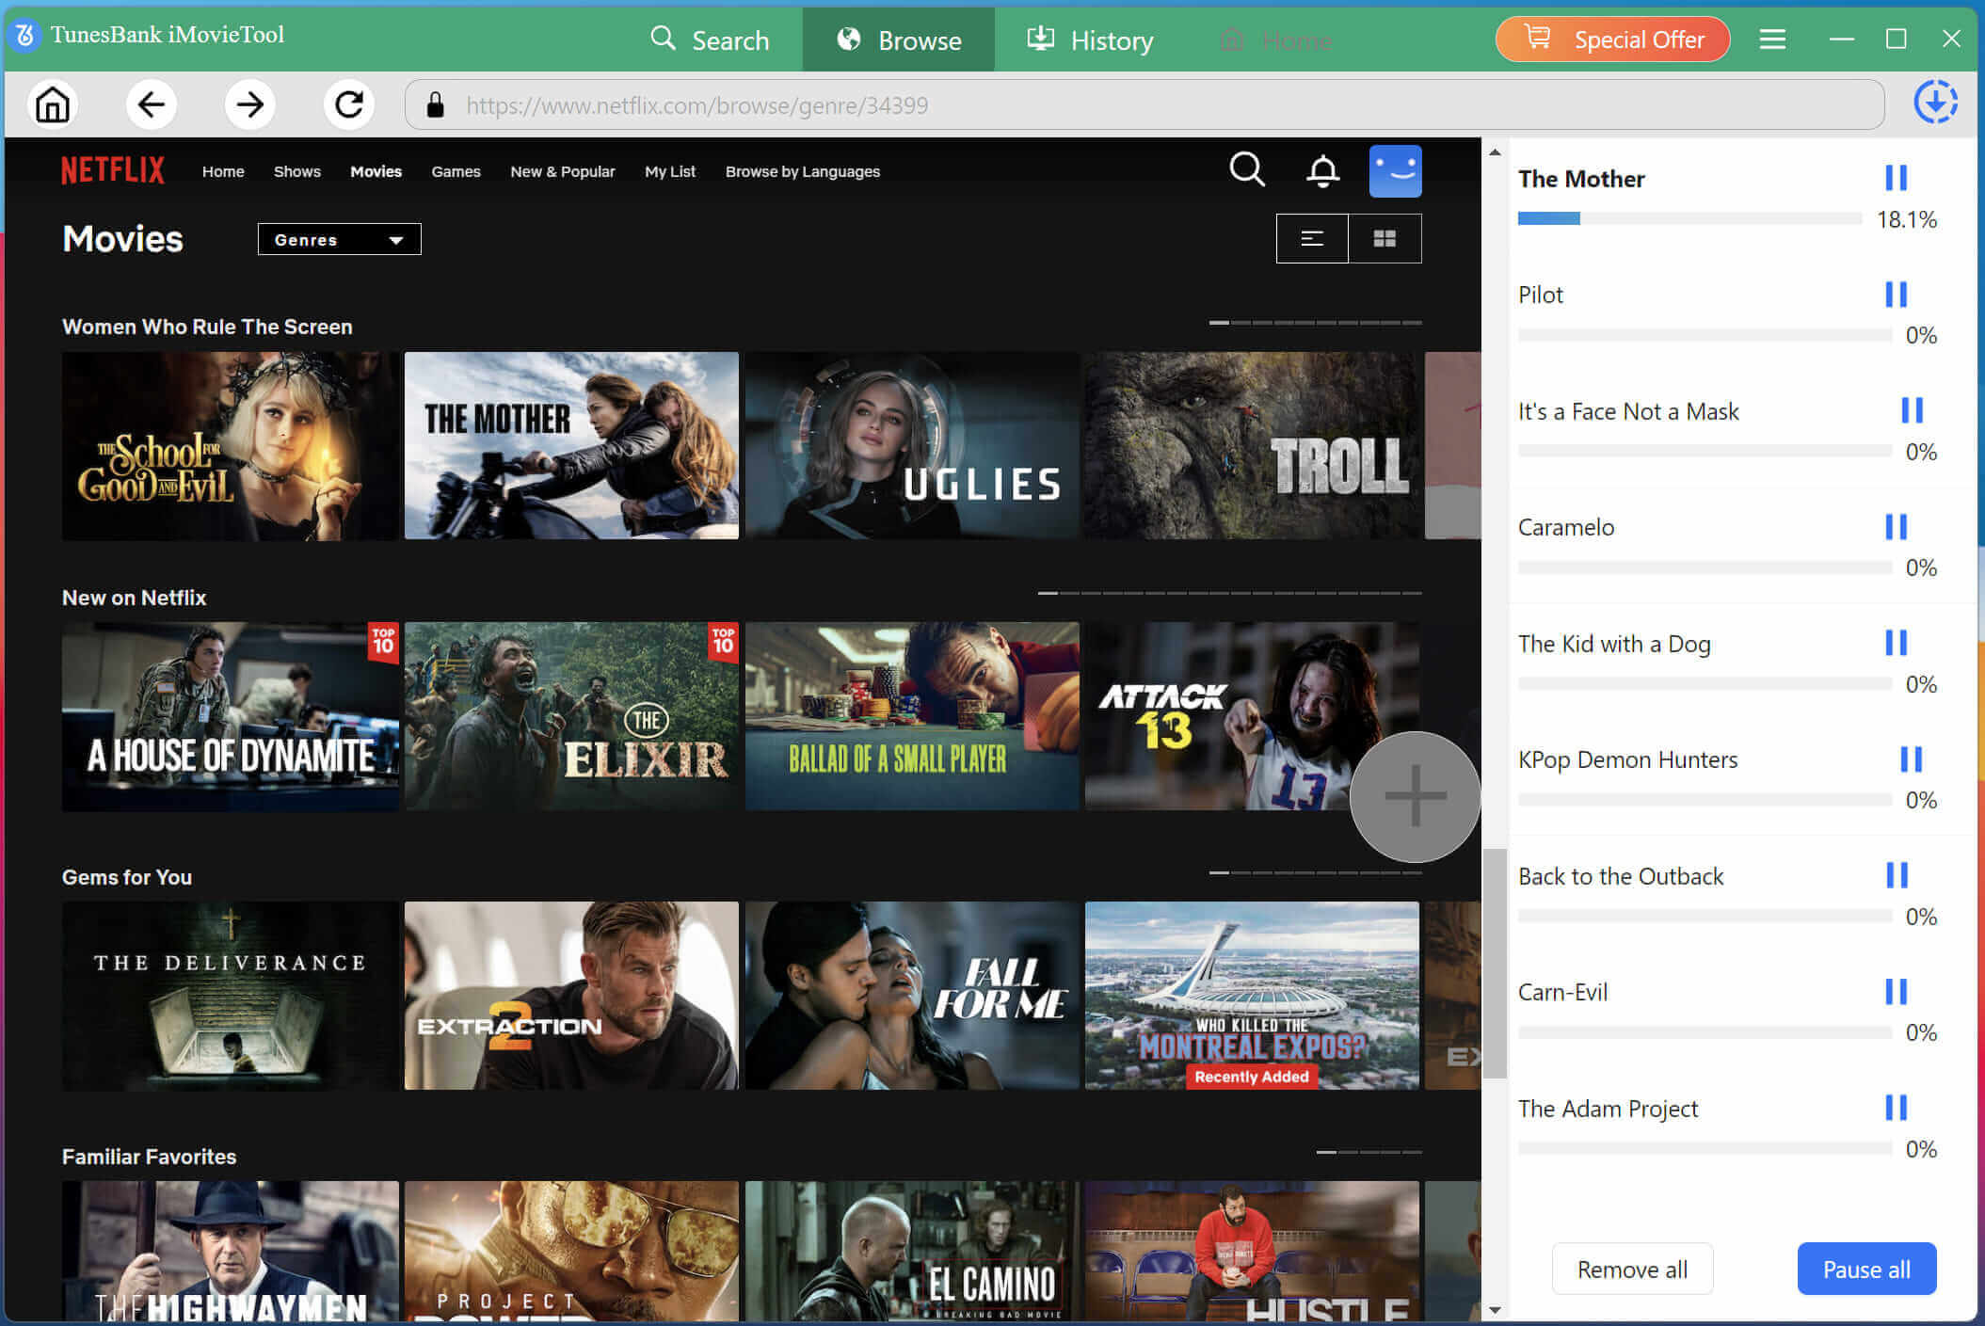The height and width of the screenshot is (1326, 1985).
Task: Pause the Pilot download
Action: pyautogui.click(x=1896, y=295)
